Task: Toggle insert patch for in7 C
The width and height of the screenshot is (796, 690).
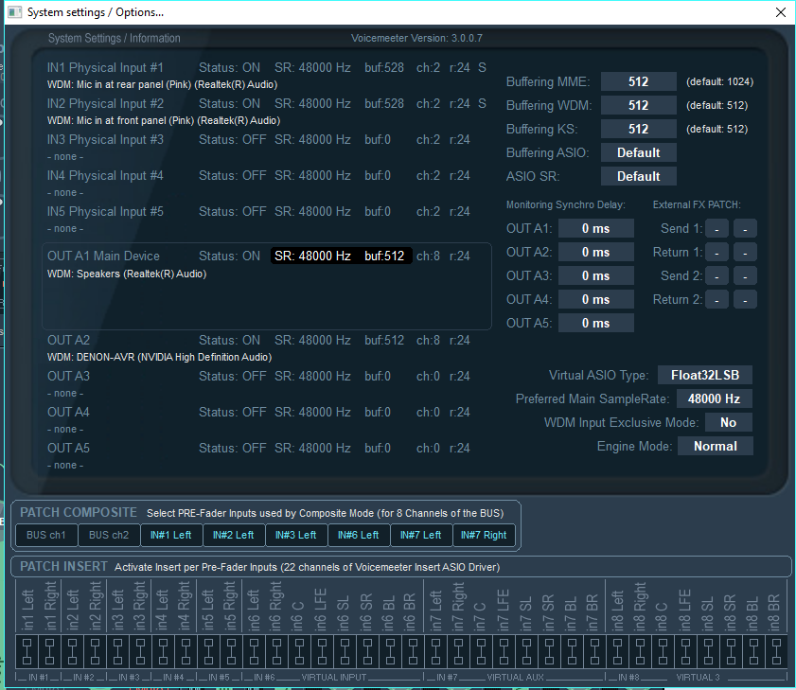Action: [x=481, y=651]
